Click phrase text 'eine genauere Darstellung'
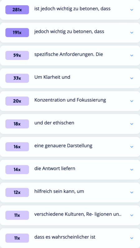 click(63, 146)
